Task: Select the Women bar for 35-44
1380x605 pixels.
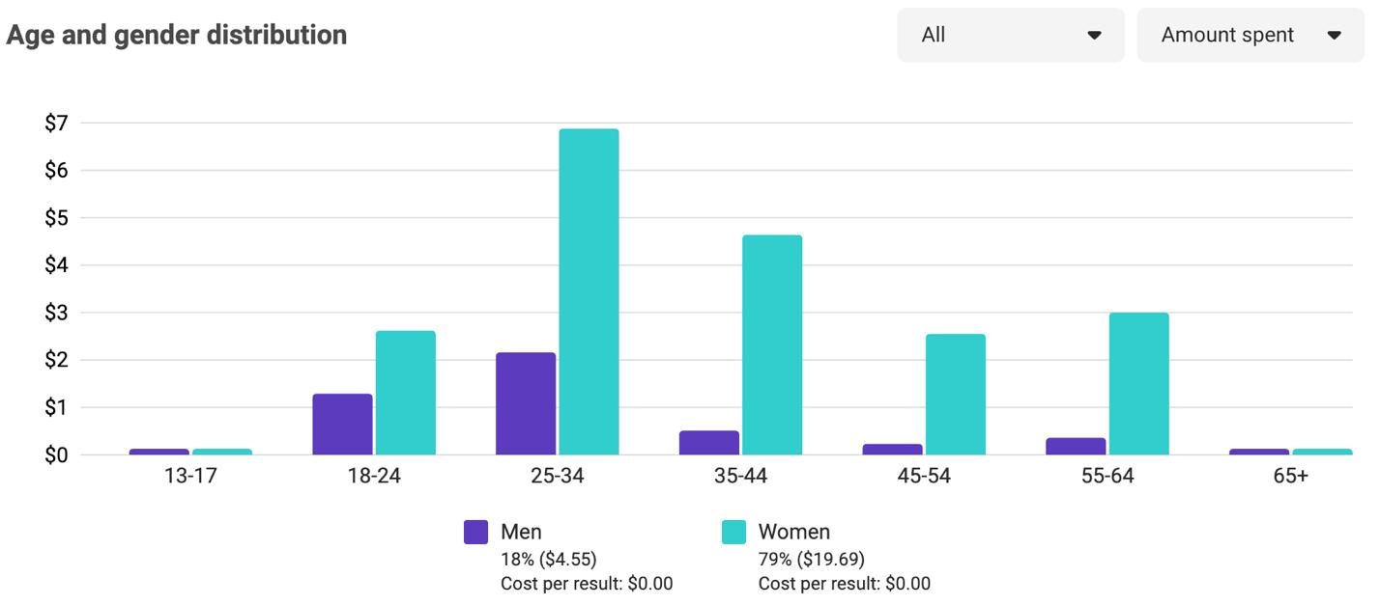Action: [x=772, y=344]
